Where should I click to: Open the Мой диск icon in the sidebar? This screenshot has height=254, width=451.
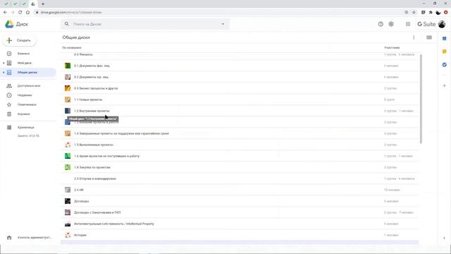pos(9,63)
